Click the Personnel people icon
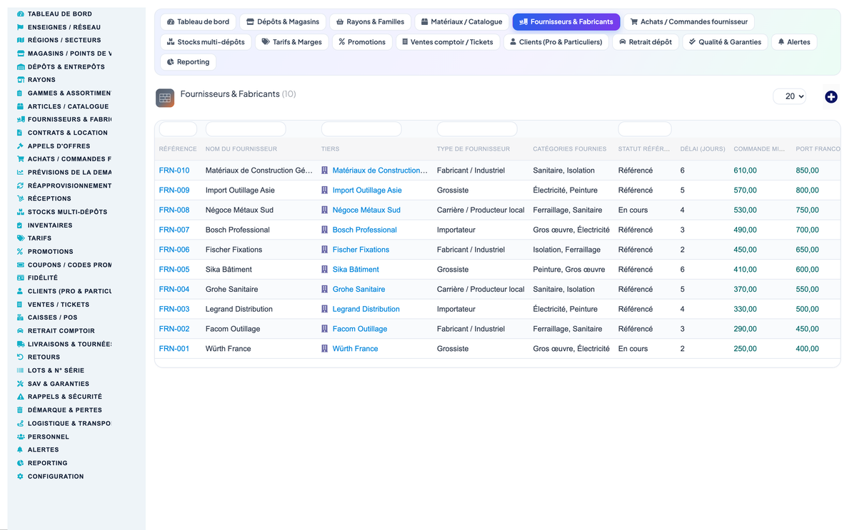Screen dimensions: 857x530 [20, 437]
